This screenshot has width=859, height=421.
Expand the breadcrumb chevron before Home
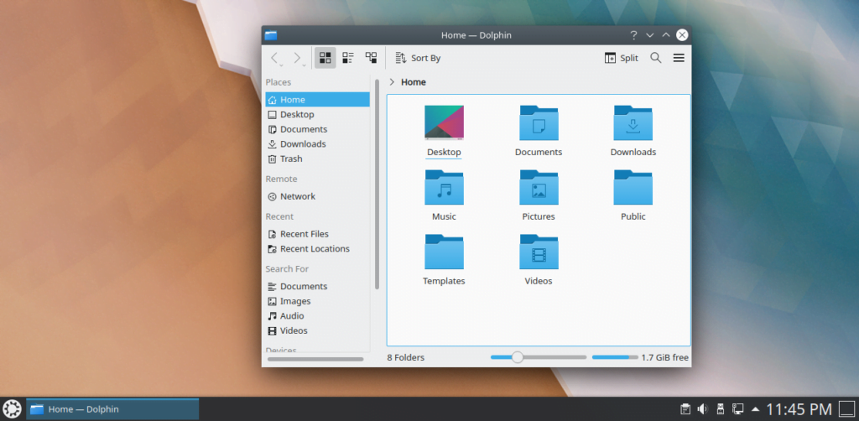pos(392,82)
